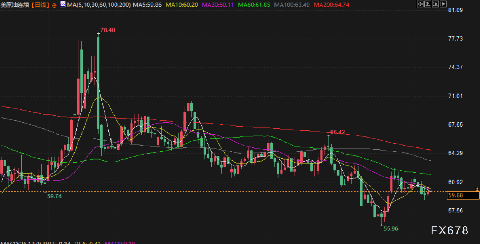The width and height of the screenshot is (480, 244).
Task: Click the four-square layout icon
Action: pyautogui.click(x=420, y=5)
